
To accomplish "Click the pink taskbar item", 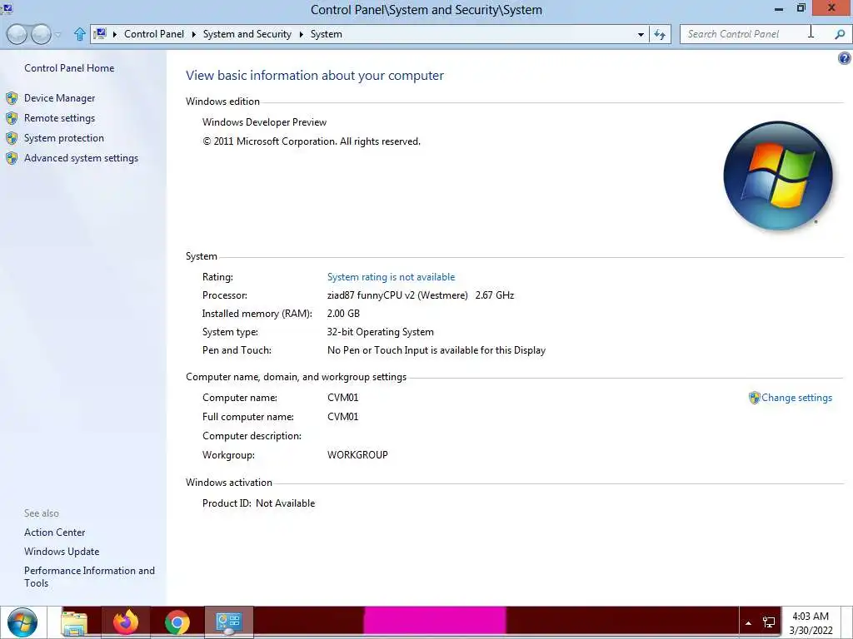I will (434, 621).
